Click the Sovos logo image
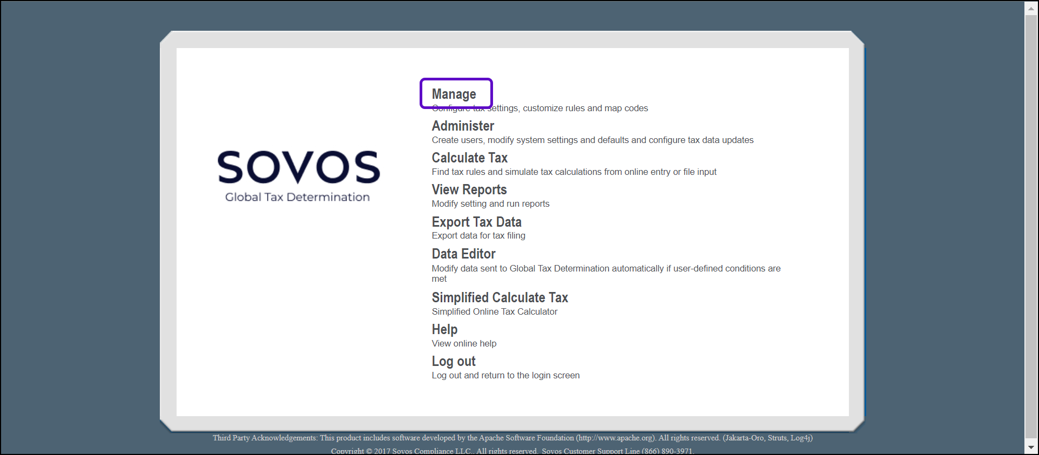 (298, 167)
